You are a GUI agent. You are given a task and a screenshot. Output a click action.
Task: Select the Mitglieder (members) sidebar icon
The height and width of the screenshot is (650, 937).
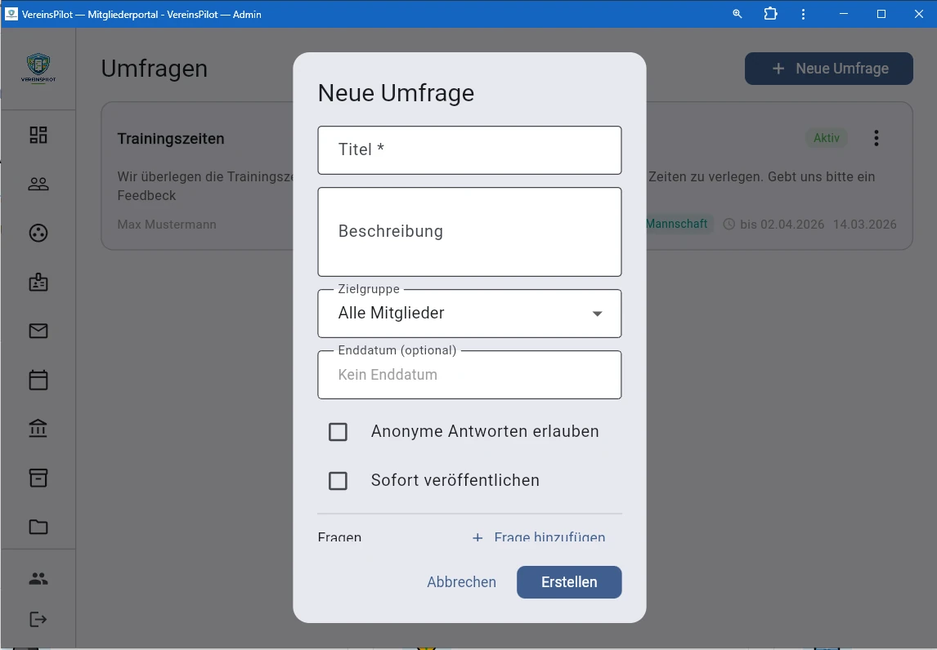pos(38,184)
